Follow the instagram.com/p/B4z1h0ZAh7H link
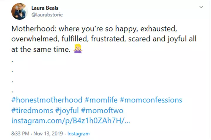The width and height of the screenshot is (211, 140). (70, 120)
